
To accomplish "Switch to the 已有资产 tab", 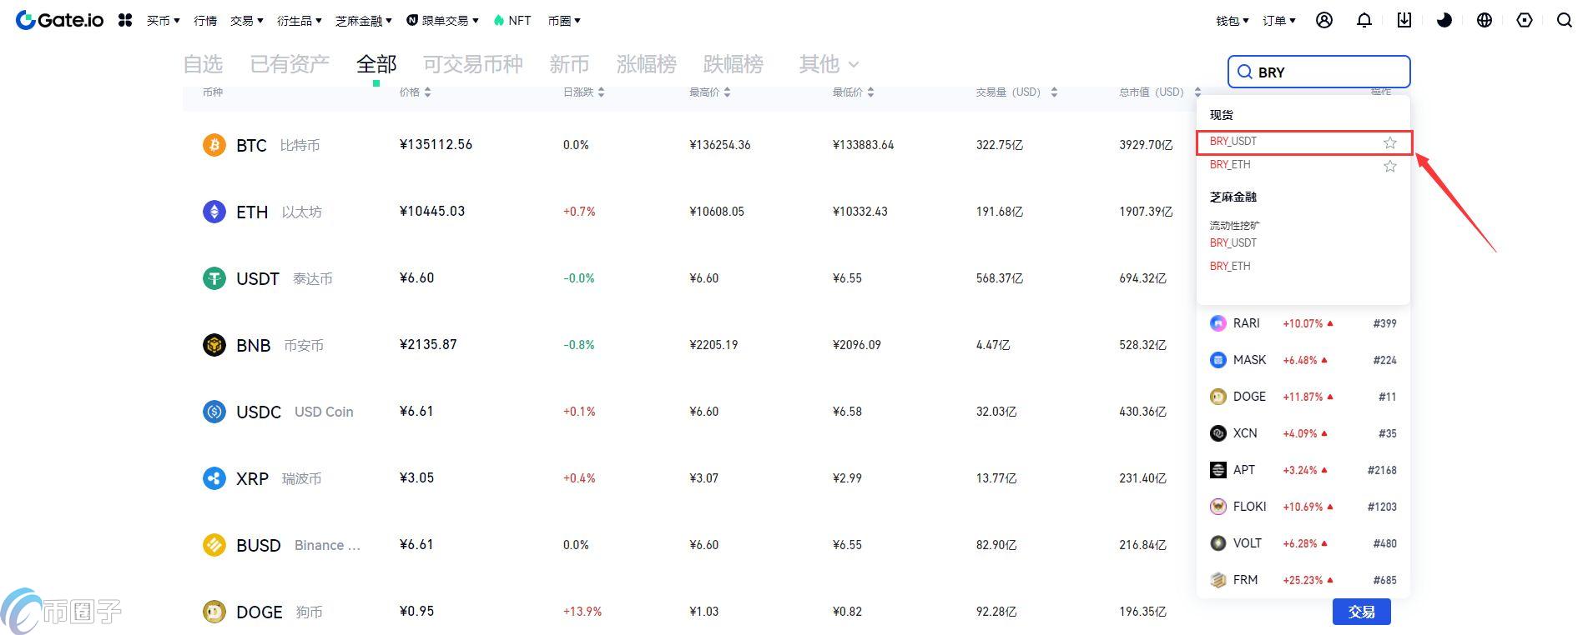I will [x=290, y=64].
